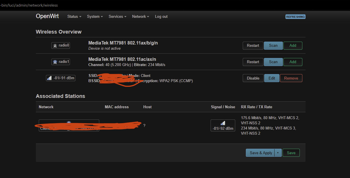Click Log out in navigation bar
The width and height of the screenshot is (350, 178).
161,17
